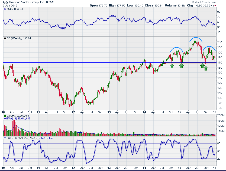Click the 200 price axis label
Screen dimensions: 226x171
219,48
